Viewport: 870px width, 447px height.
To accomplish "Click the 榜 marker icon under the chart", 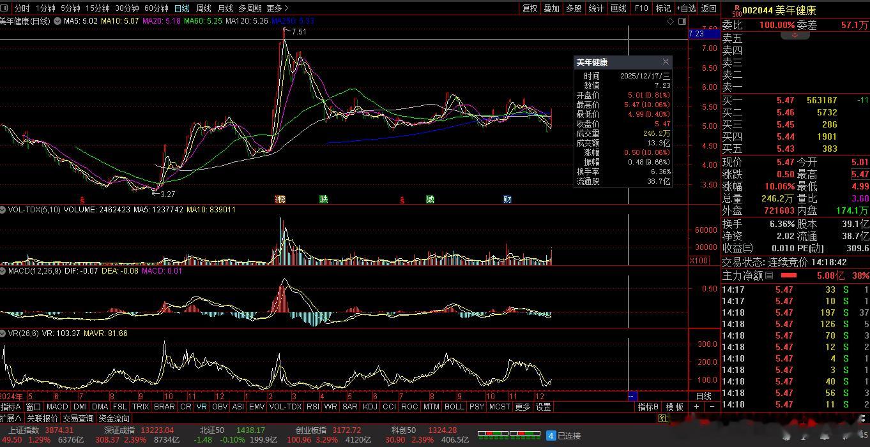I will (x=280, y=200).
